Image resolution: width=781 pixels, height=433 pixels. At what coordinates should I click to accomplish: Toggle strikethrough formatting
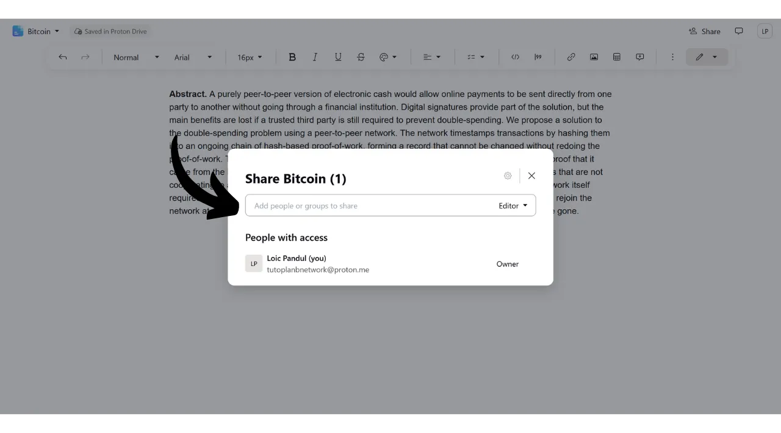coord(361,57)
